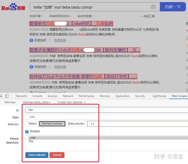
Task: Switch to the Memory tab
Action: pos(105,96)
